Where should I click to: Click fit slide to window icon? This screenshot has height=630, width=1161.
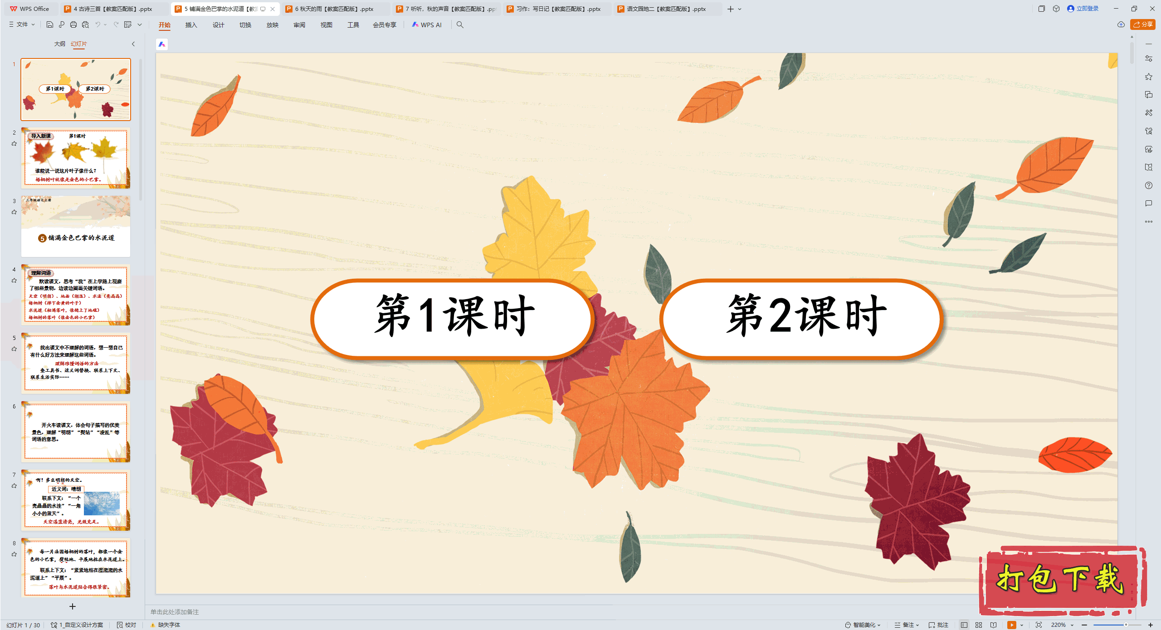(1039, 625)
